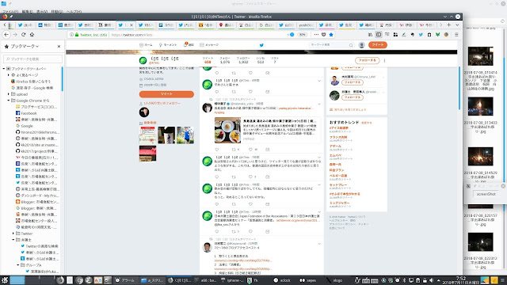This screenshot has width=507, height=285.
Task: Open profile more options next to Follow
Action: pyautogui.click(x=384, y=60)
